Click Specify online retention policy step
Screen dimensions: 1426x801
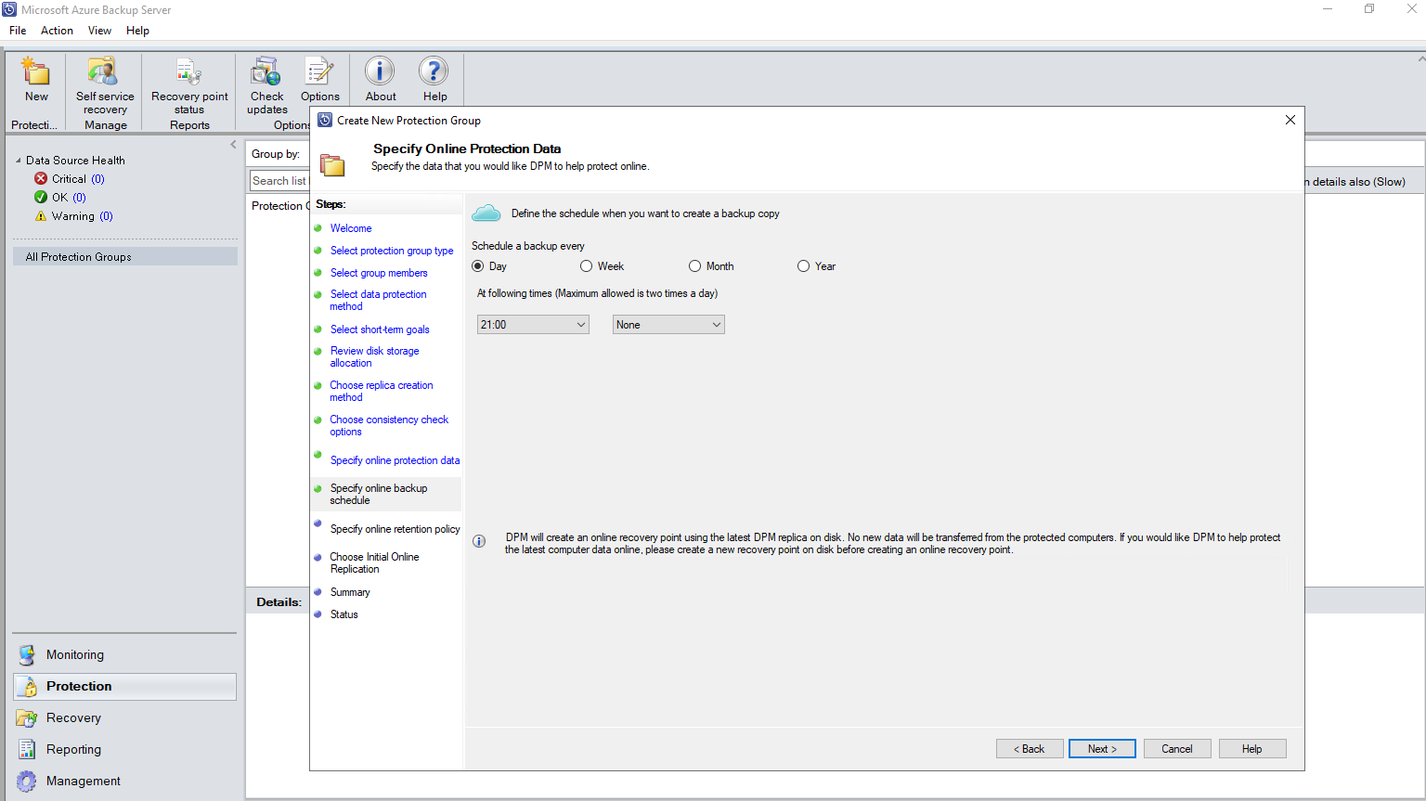[x=395, y=529]
